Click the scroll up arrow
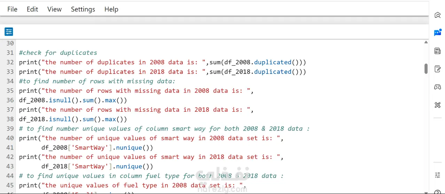 pos(426,42)
